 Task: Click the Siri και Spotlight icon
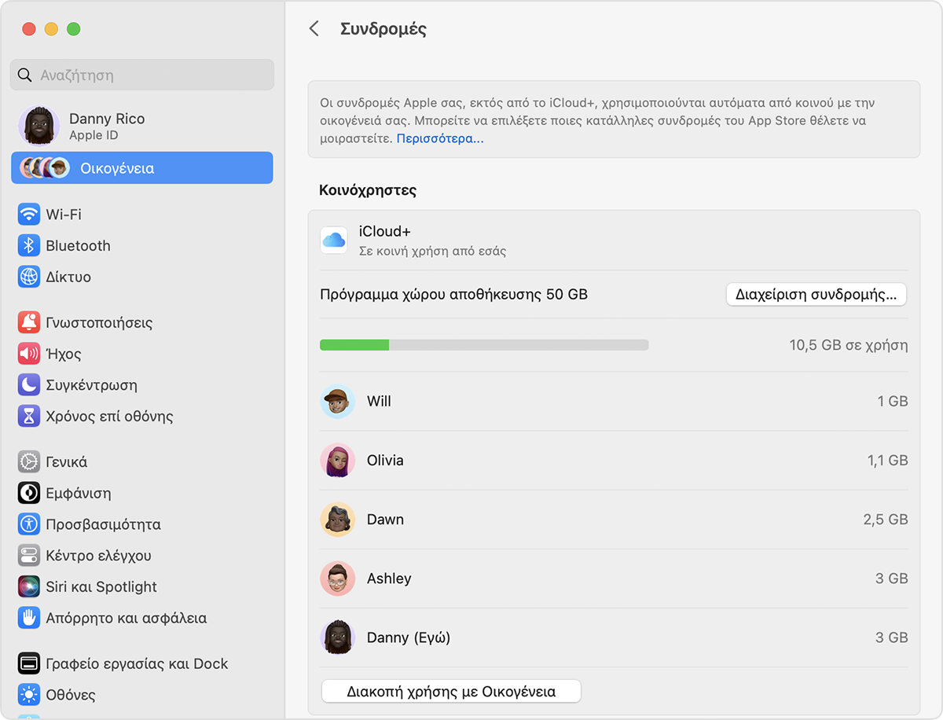coord(29,586)
